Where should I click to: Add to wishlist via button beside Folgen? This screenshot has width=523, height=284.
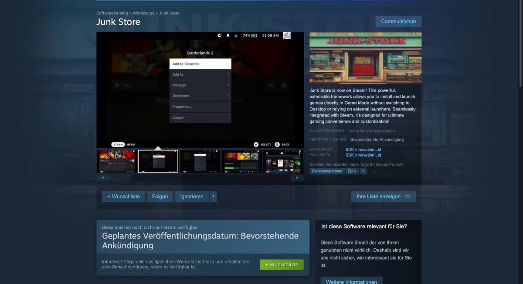click(124, 197)
